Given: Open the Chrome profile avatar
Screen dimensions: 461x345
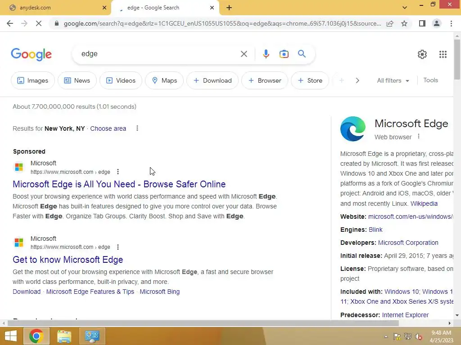Looking at the screenshot, I should [437, 23].
